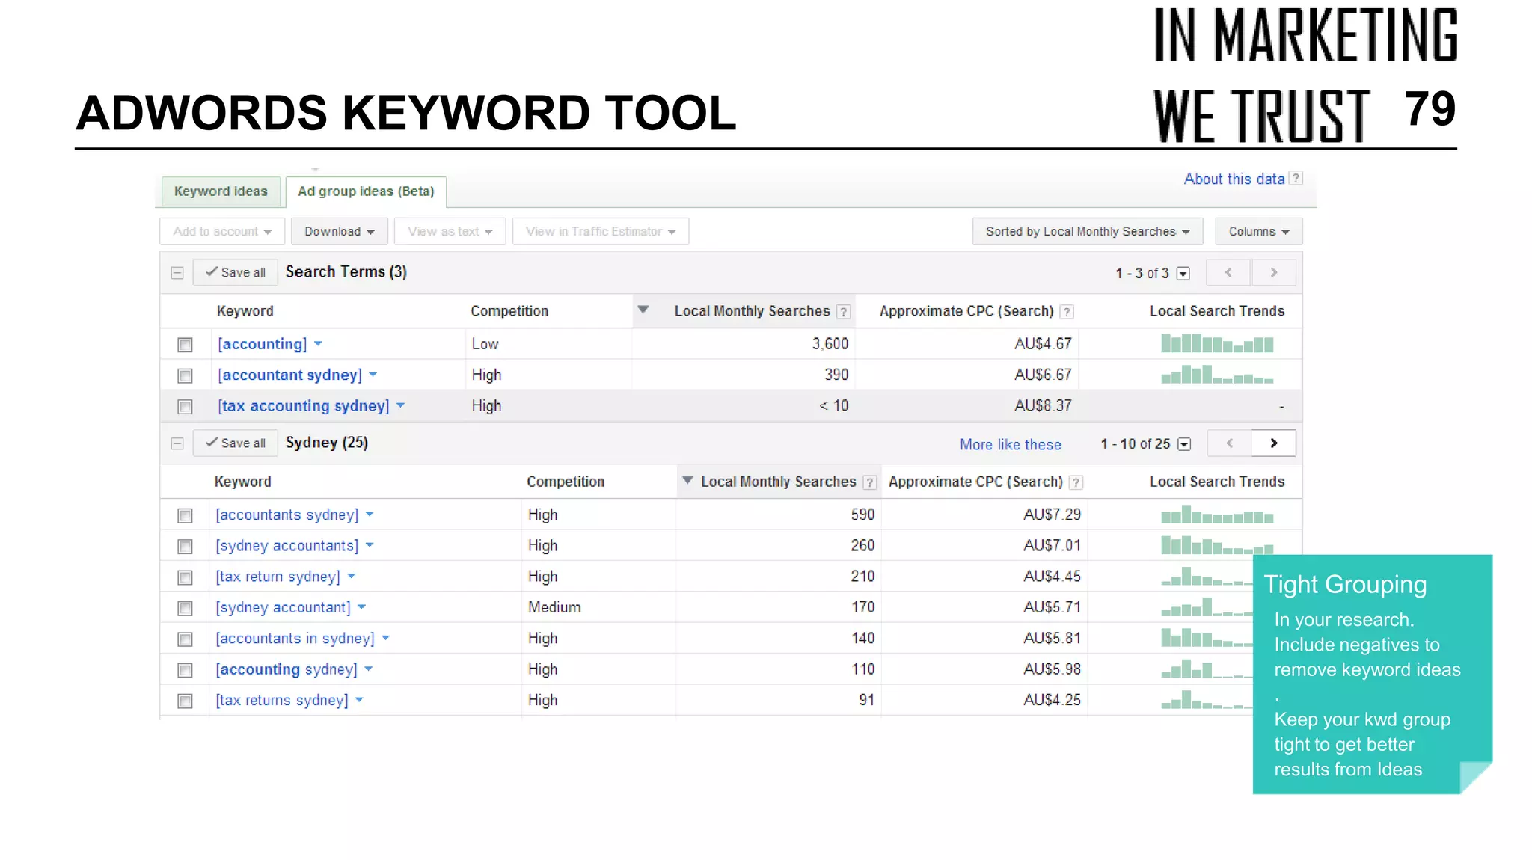Select the Ad group ideas (Beta) tab
The width and height of the screenshot is (1532, 860).
point(366,191)
